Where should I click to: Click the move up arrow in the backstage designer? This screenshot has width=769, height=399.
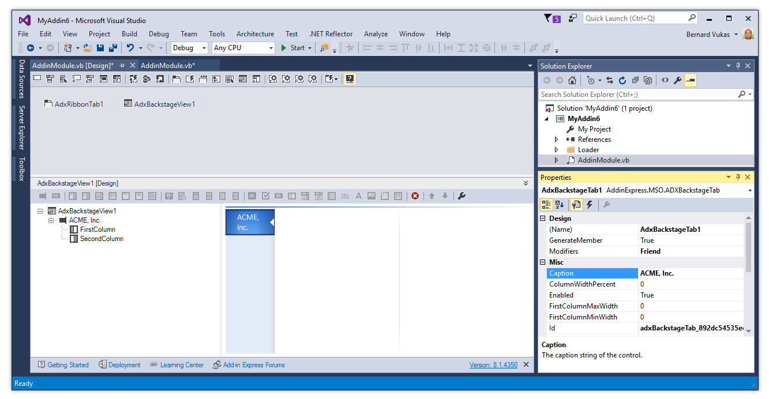click(432, 196)
